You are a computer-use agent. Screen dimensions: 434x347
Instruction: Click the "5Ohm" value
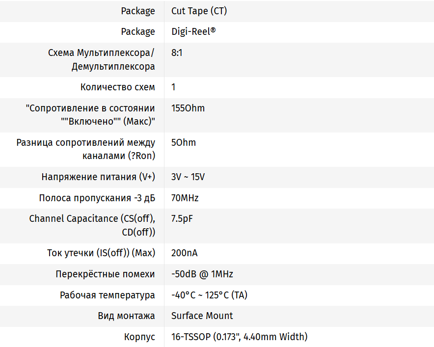[x=184, y=142]
